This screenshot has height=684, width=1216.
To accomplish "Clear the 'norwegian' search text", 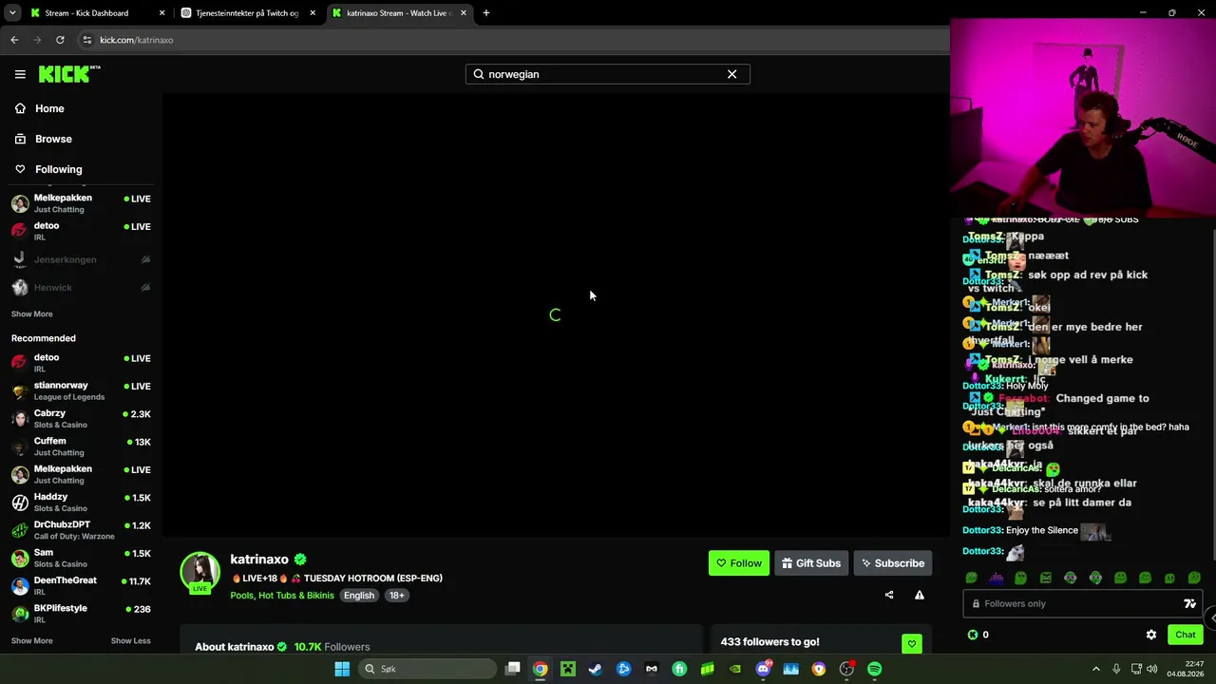I will (x=731, y=74).
